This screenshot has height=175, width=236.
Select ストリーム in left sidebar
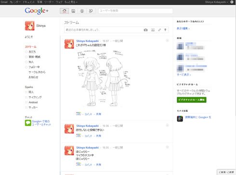pos(30,47)
